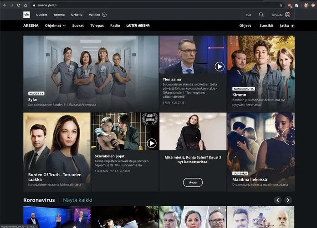
Task: Click the Näytä kaikki link
Action: (77, 200)
